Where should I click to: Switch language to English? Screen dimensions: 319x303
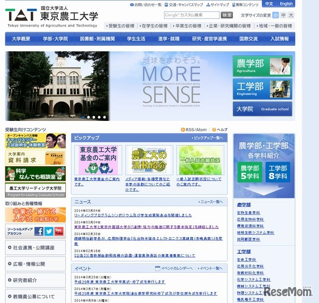pyautogui.click(x=286, y=4)
